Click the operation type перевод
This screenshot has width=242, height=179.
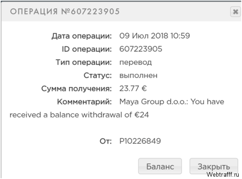pos(135,63)
